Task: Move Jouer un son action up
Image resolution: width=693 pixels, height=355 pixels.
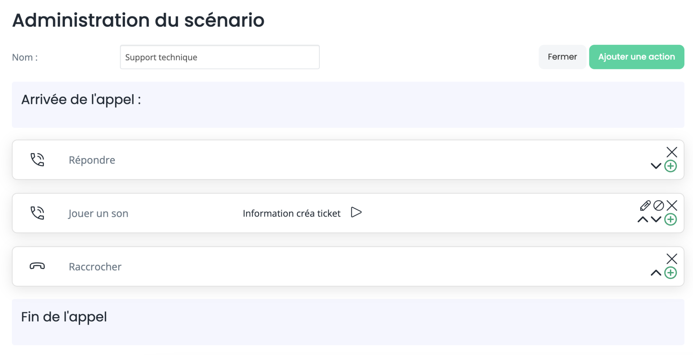Action: click(642, 219)
